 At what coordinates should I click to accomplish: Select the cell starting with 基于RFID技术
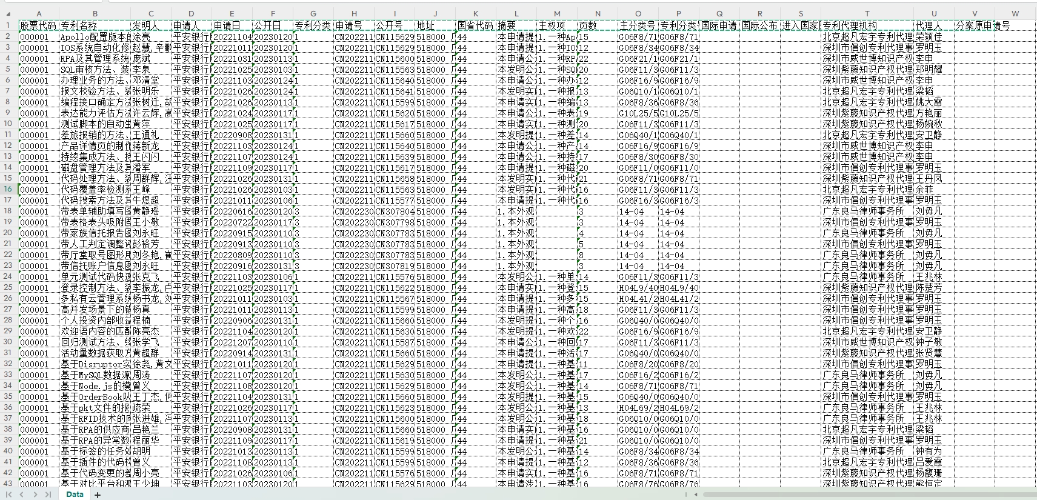coord(95,418)
